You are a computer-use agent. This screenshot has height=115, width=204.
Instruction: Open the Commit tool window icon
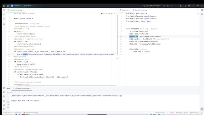[4, 14]
